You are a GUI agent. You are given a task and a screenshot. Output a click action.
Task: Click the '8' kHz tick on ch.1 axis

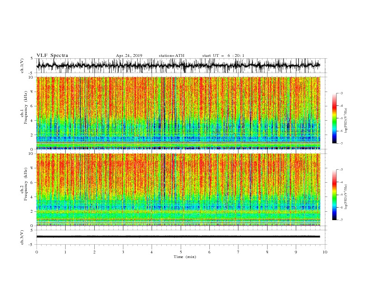click(x=32, y=92)
